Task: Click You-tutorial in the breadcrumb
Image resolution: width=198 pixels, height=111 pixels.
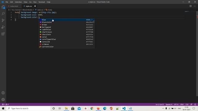Action: click(x=16, y=10)
